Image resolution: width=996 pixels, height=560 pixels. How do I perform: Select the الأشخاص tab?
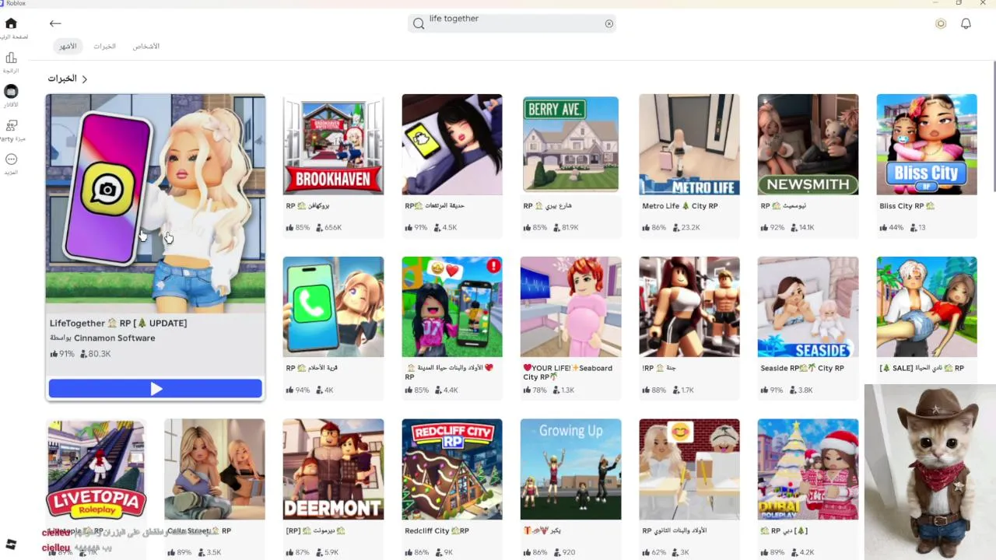[x=146, y=46]
